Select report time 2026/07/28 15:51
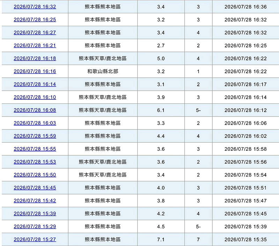 pyautogui.click(x=245, y=188)
